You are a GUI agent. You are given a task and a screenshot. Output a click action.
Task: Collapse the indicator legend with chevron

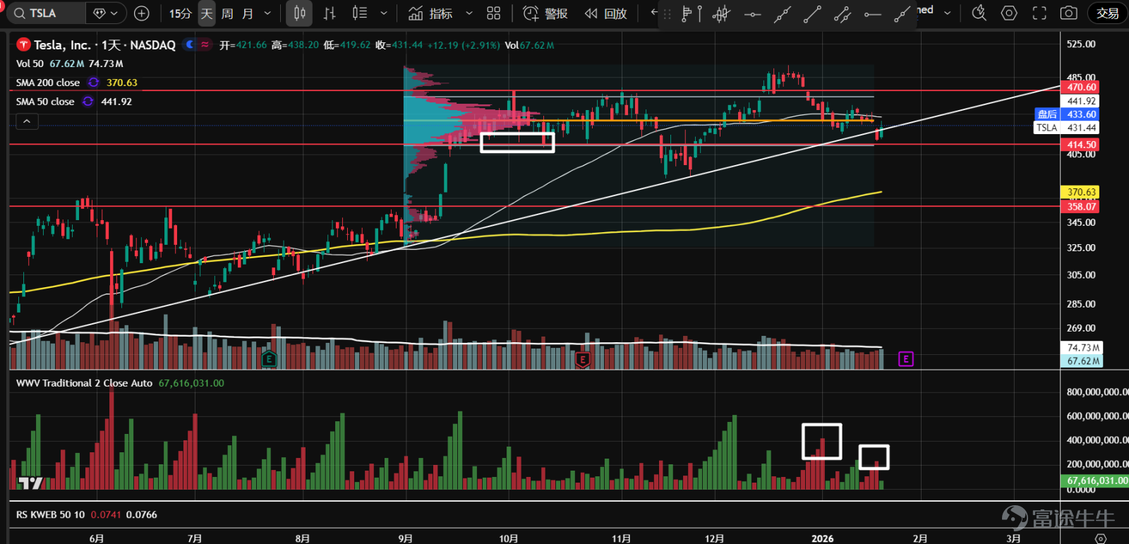26,121
